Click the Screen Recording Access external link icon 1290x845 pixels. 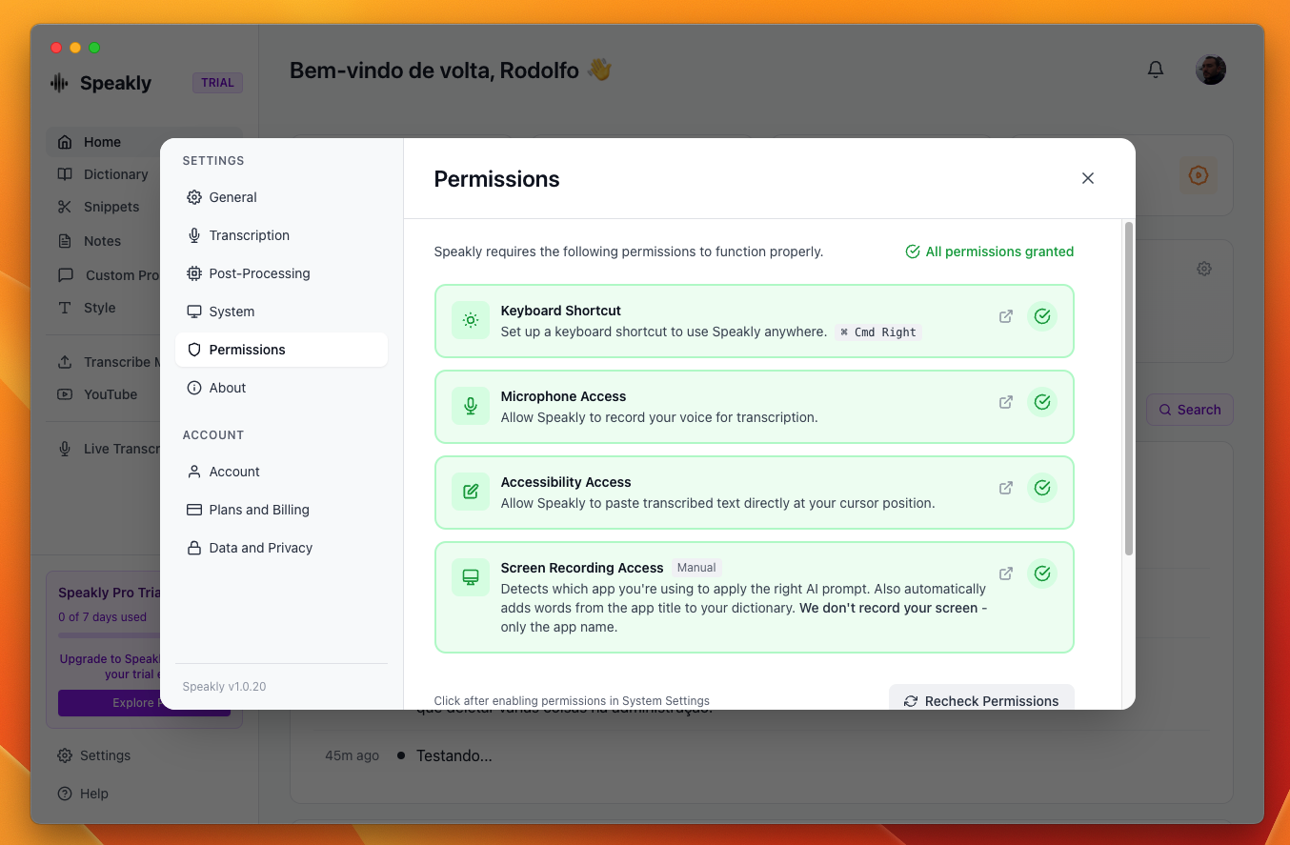1005,573
